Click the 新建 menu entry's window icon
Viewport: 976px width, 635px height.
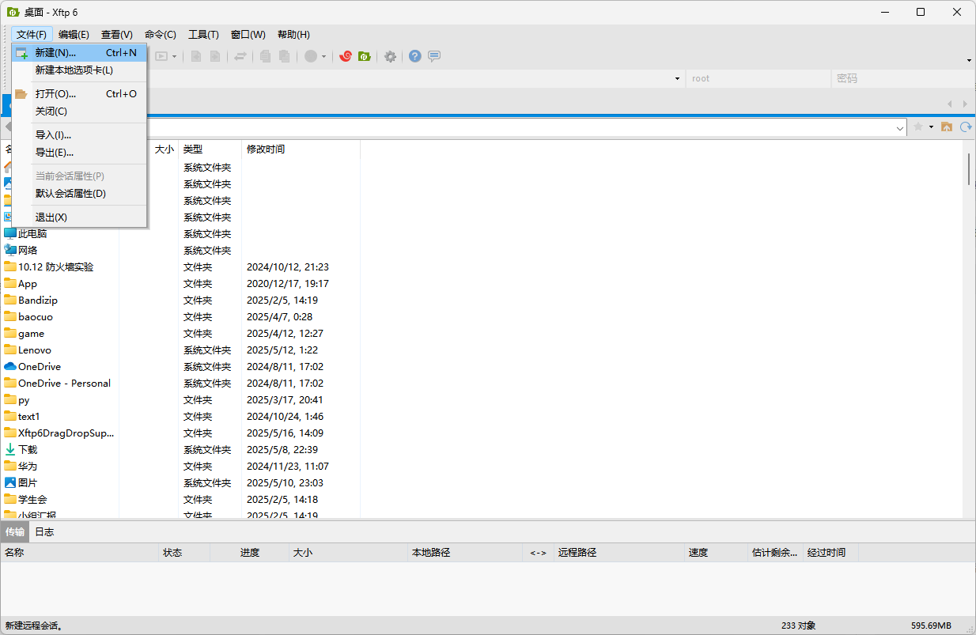21,53
